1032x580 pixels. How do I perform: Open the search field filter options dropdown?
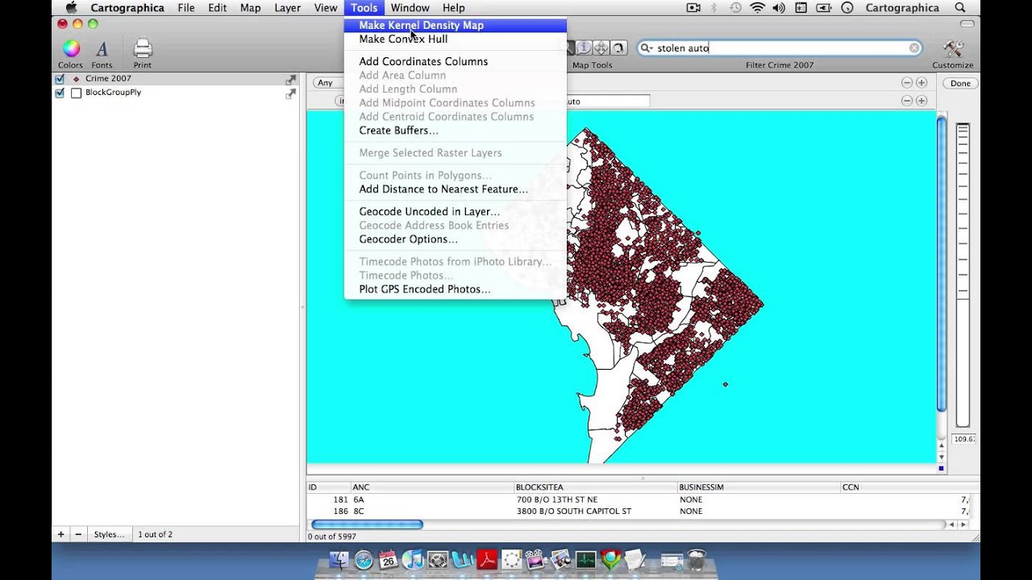pyautogui.click(x=647, y=48)
